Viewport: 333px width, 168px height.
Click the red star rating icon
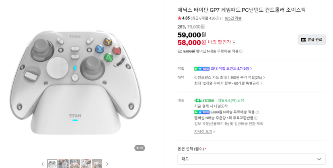[x=179, y=18]
